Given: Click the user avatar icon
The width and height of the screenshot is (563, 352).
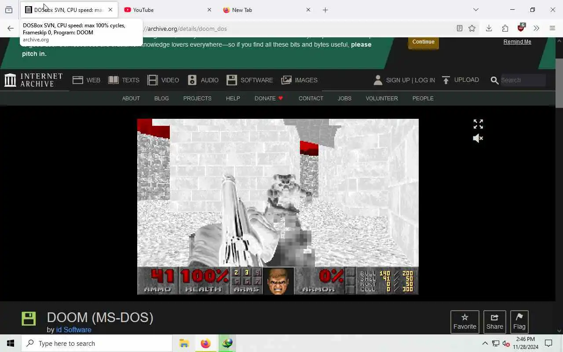Looking at the screenshot, I should [x=378, y=80].
